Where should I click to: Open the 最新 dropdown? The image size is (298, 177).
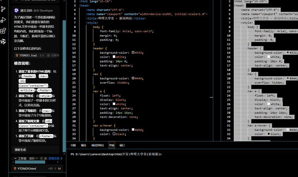[x=33, y=158]
